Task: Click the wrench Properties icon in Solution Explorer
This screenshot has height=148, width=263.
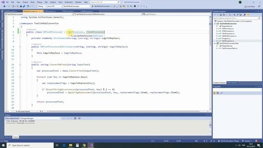Action: [x=245, y=15]
